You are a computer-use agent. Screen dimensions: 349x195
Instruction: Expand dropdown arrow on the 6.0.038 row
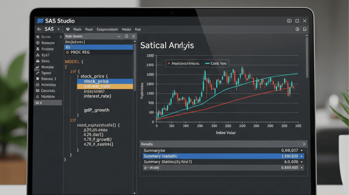[x=302, y=162]
